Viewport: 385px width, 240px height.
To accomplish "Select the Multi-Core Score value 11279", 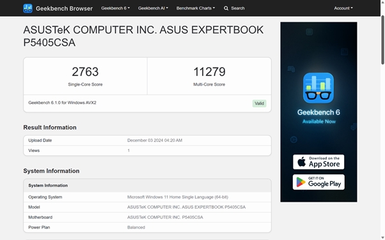I will (209, 71).
